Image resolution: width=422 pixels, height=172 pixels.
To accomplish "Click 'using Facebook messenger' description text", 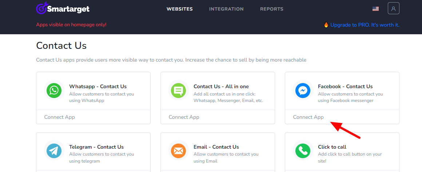I will [x=346, y=101].
